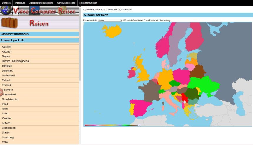Open the Andorra link

(6, 51)
